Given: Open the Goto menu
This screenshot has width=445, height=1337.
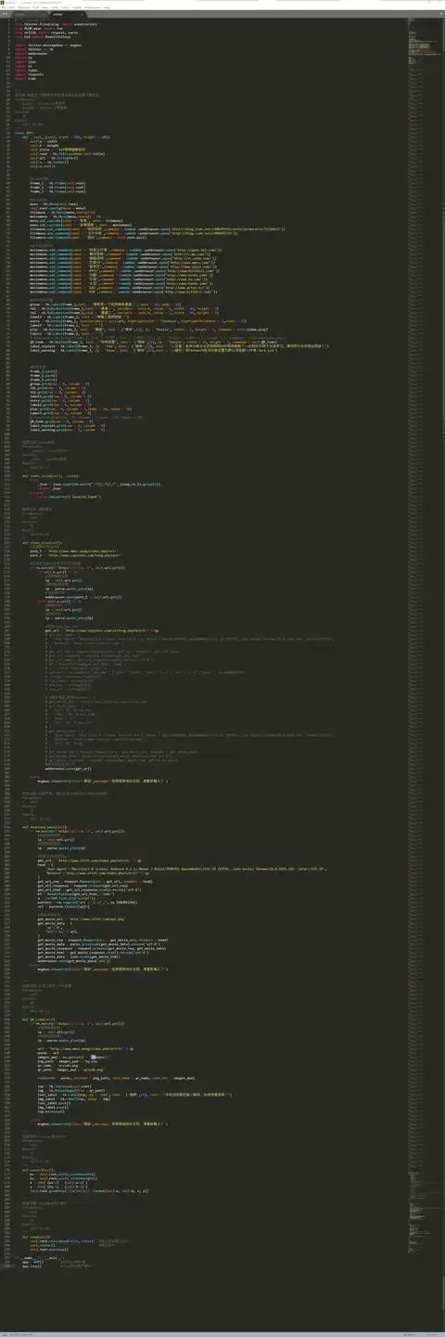Looking at the screenshot, I should [x=55, y=7].
